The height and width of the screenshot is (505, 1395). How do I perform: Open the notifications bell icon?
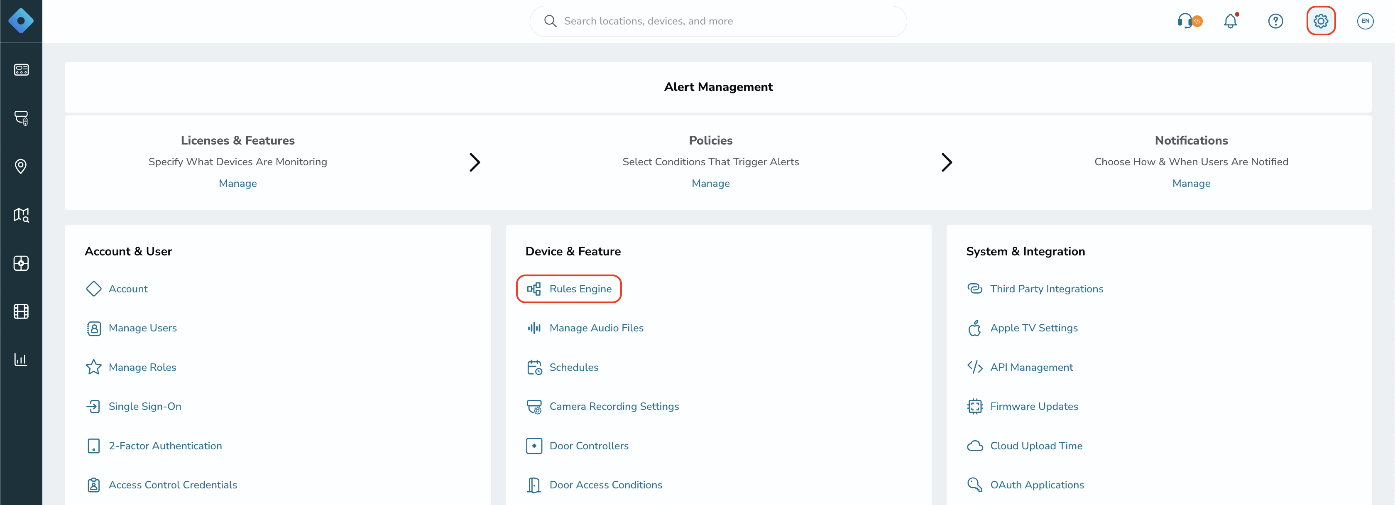point(1231,21)
